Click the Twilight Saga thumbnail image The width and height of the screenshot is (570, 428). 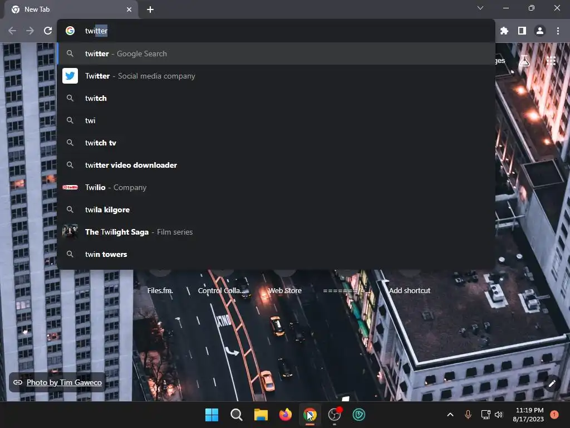pos(70,232)
